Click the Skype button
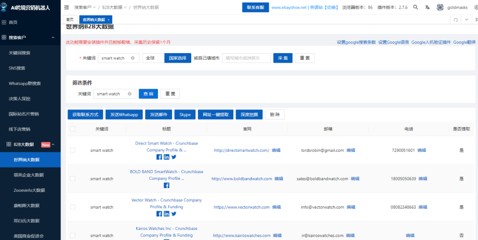 click(x=185, y=115)
